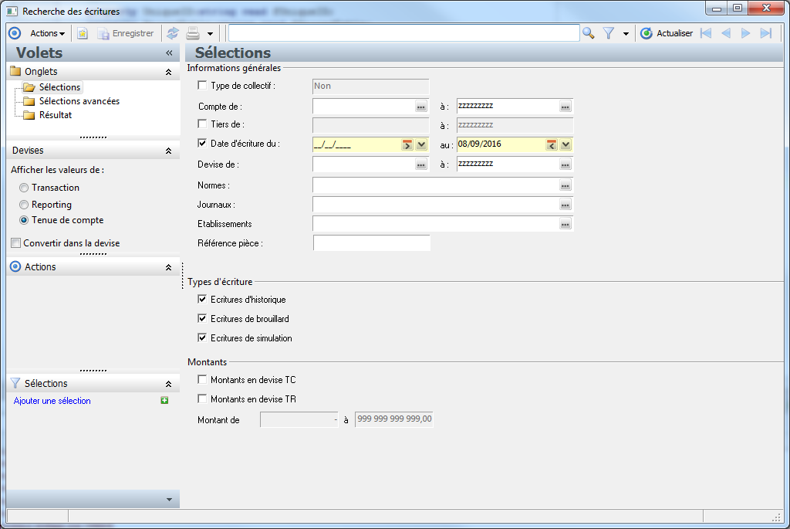This screenshot has width=790, height=529.
Task: Select the Tenue de compte radio button
Action: click(x=24, y=220)
